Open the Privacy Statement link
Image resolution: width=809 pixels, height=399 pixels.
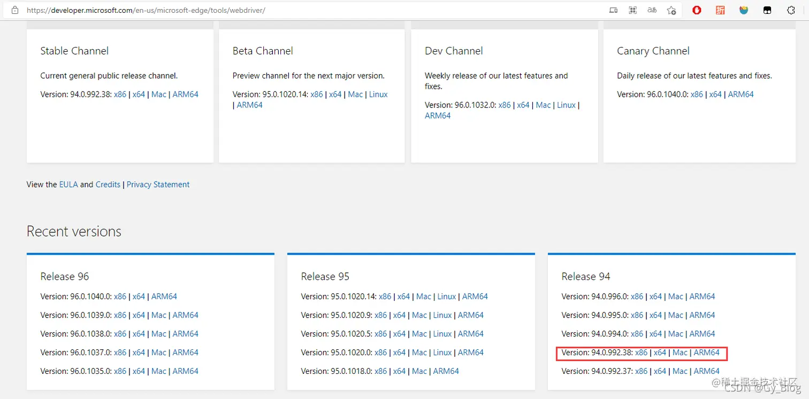point(158,184)
